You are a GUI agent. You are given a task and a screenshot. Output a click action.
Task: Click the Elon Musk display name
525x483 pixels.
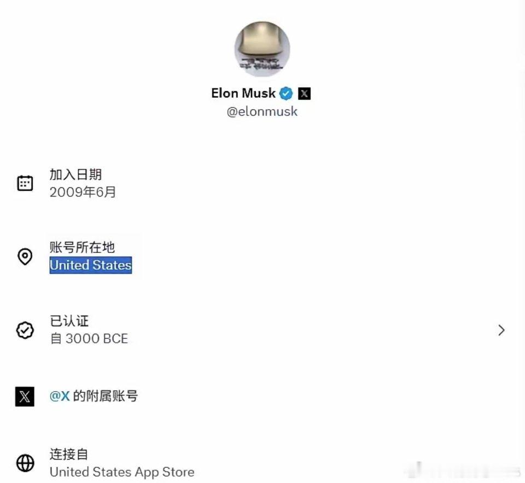(x=244, y=93)
